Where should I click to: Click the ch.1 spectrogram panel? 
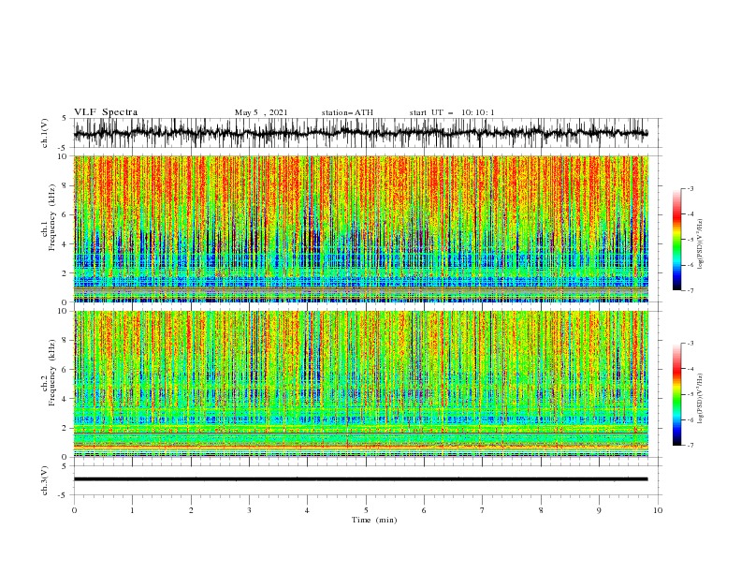[x=360, y=228]
